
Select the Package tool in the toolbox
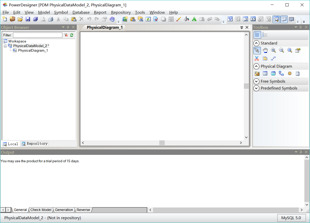[x=257, y=73]
